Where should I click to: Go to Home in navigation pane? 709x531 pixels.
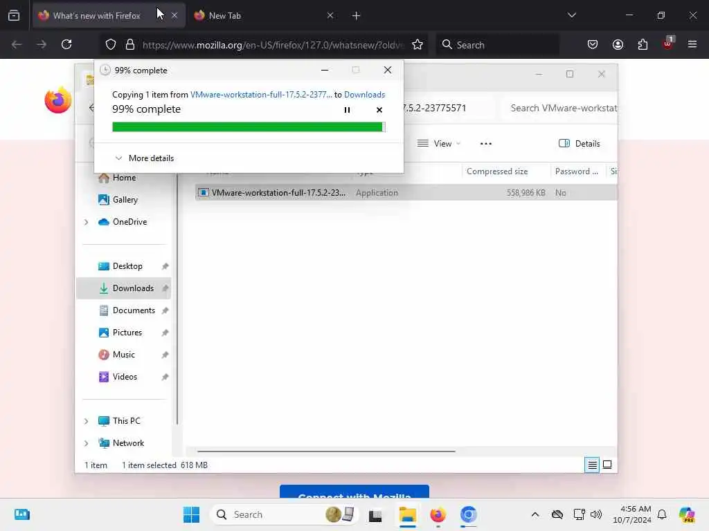coord(123,178)
